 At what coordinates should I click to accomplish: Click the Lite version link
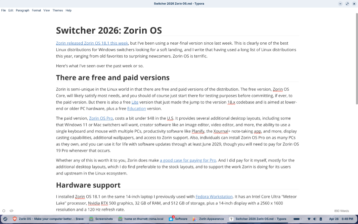pyautogui.click(x=135, y=102)
